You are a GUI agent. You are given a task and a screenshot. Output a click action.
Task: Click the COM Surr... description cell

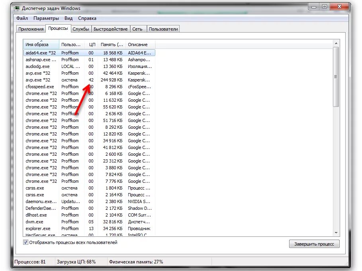point(139,215)
